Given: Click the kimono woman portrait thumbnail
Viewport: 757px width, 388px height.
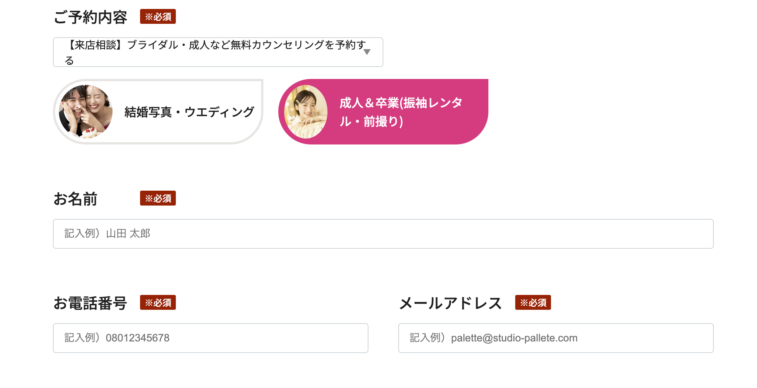Looking at the screenshot, I should (306, 112).
